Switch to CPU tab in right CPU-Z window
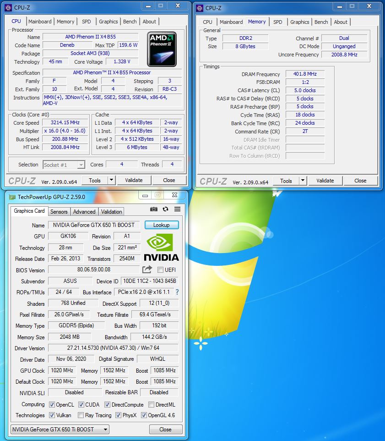 click(207, 22)
